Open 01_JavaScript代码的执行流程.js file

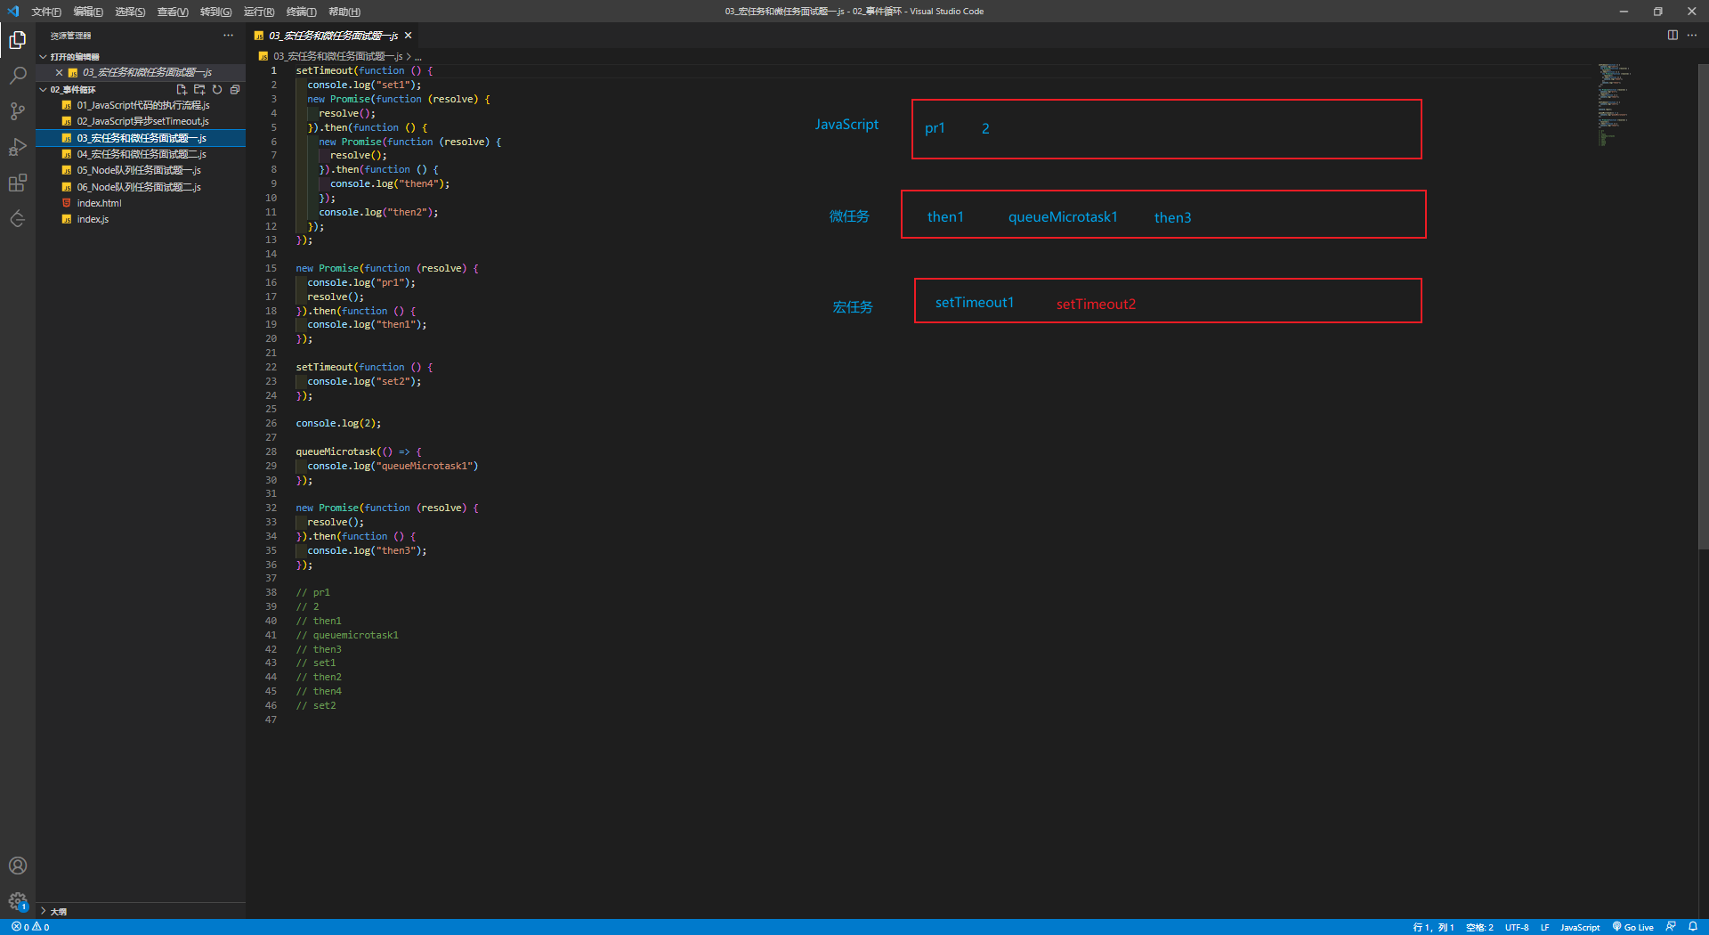(x=142, y=105)
